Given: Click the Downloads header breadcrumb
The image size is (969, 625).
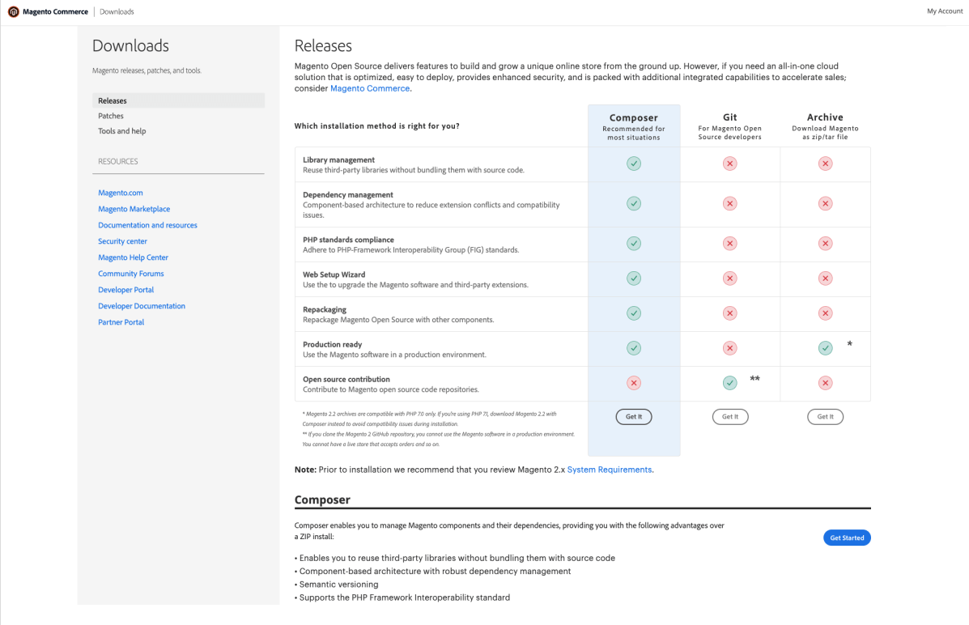Looking at the screenshot, I should click(117, 12).
